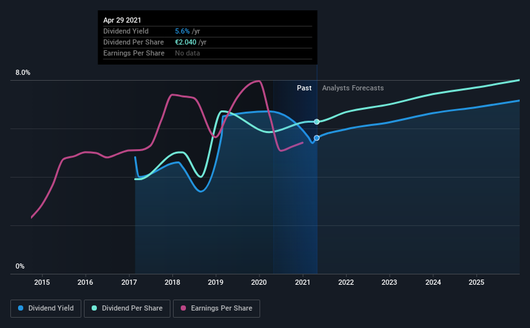Click the 5.6% dividend yield value

(182, 31)
